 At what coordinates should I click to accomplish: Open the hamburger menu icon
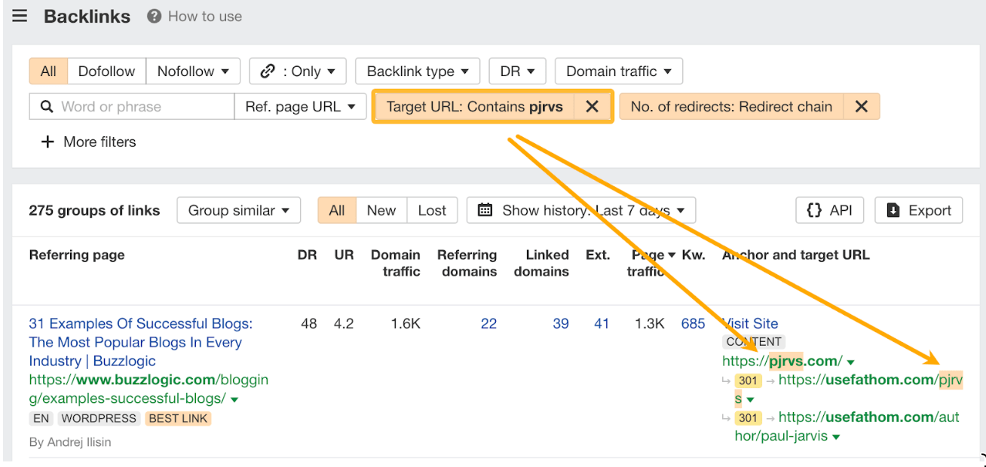point(20,17)
